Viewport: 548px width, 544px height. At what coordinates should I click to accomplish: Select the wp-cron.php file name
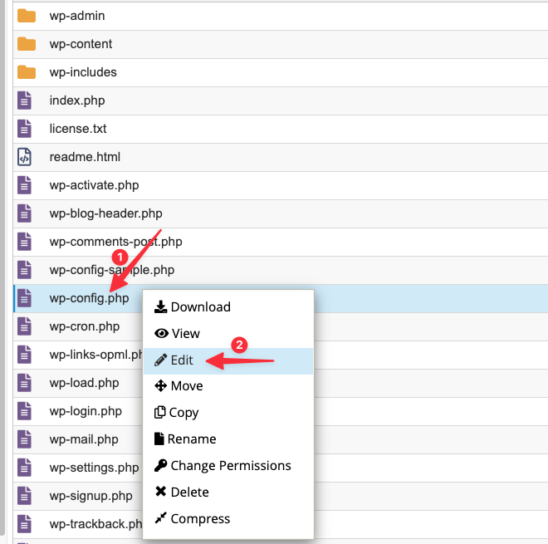tap(85, 327)
